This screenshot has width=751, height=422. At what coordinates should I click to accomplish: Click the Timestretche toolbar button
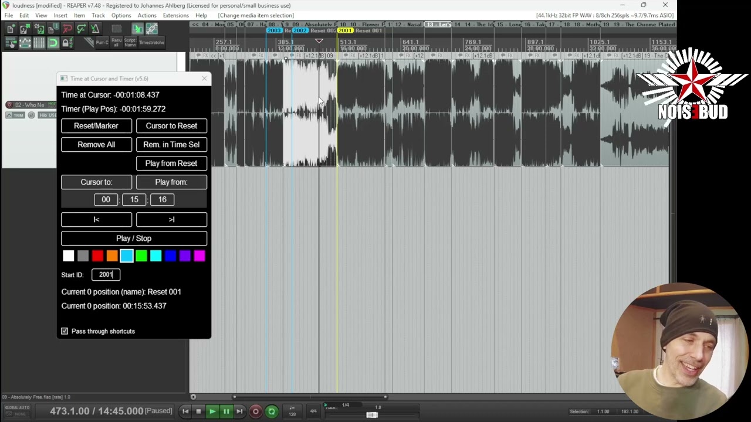point(151,43)
